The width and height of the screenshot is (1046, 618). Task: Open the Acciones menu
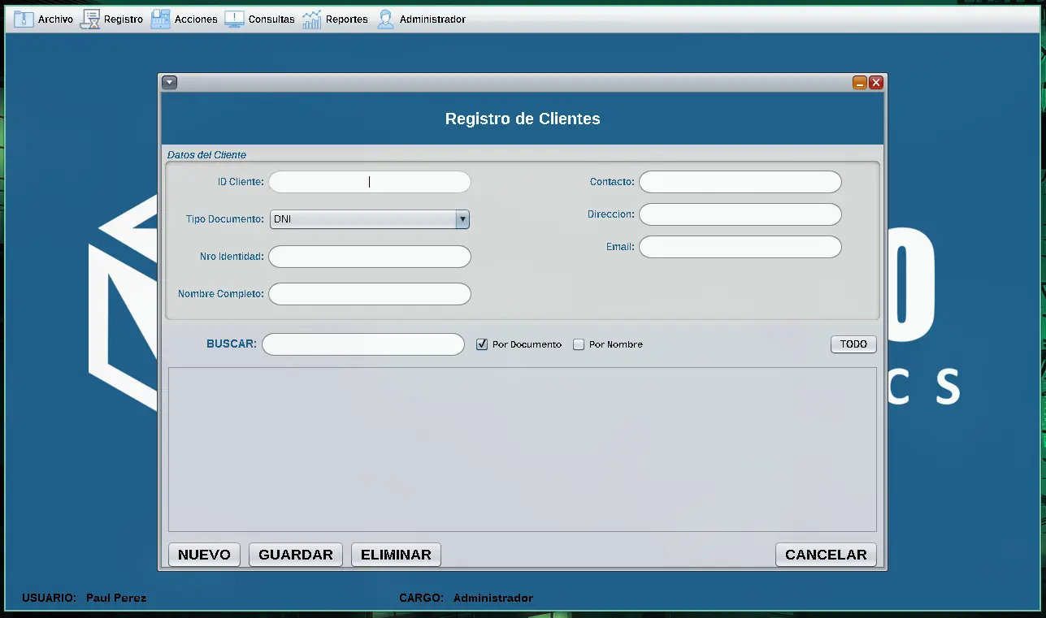click(184, 19)
